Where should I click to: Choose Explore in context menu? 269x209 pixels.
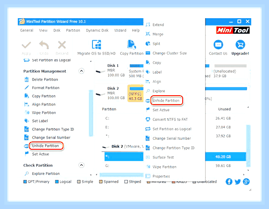click(x=159, y=91)
